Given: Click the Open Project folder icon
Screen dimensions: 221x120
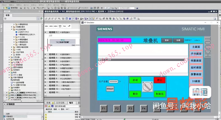Looking at the screenshot, I should pos(6,8).
